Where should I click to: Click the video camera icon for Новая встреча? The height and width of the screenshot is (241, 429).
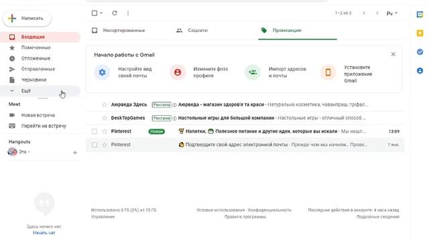point(12,115)
